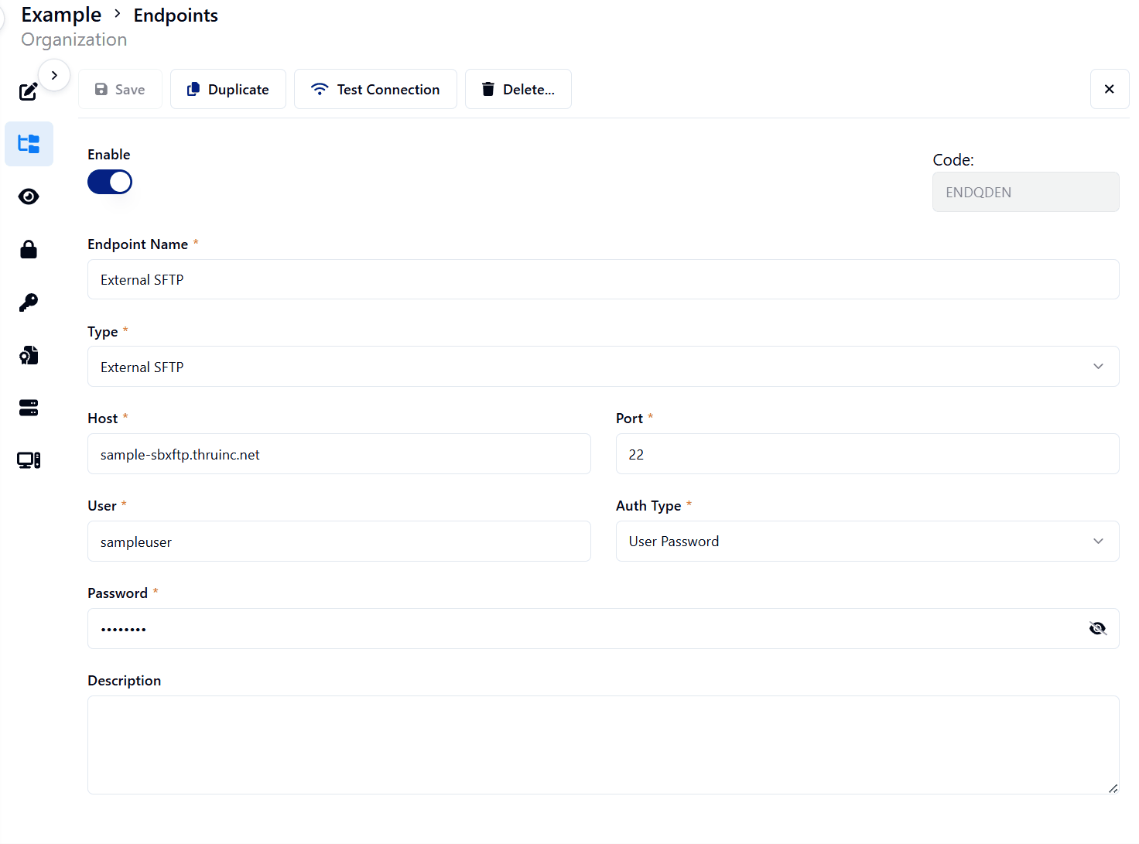
Task: Click into the Host input field
Action: (339, 454)
